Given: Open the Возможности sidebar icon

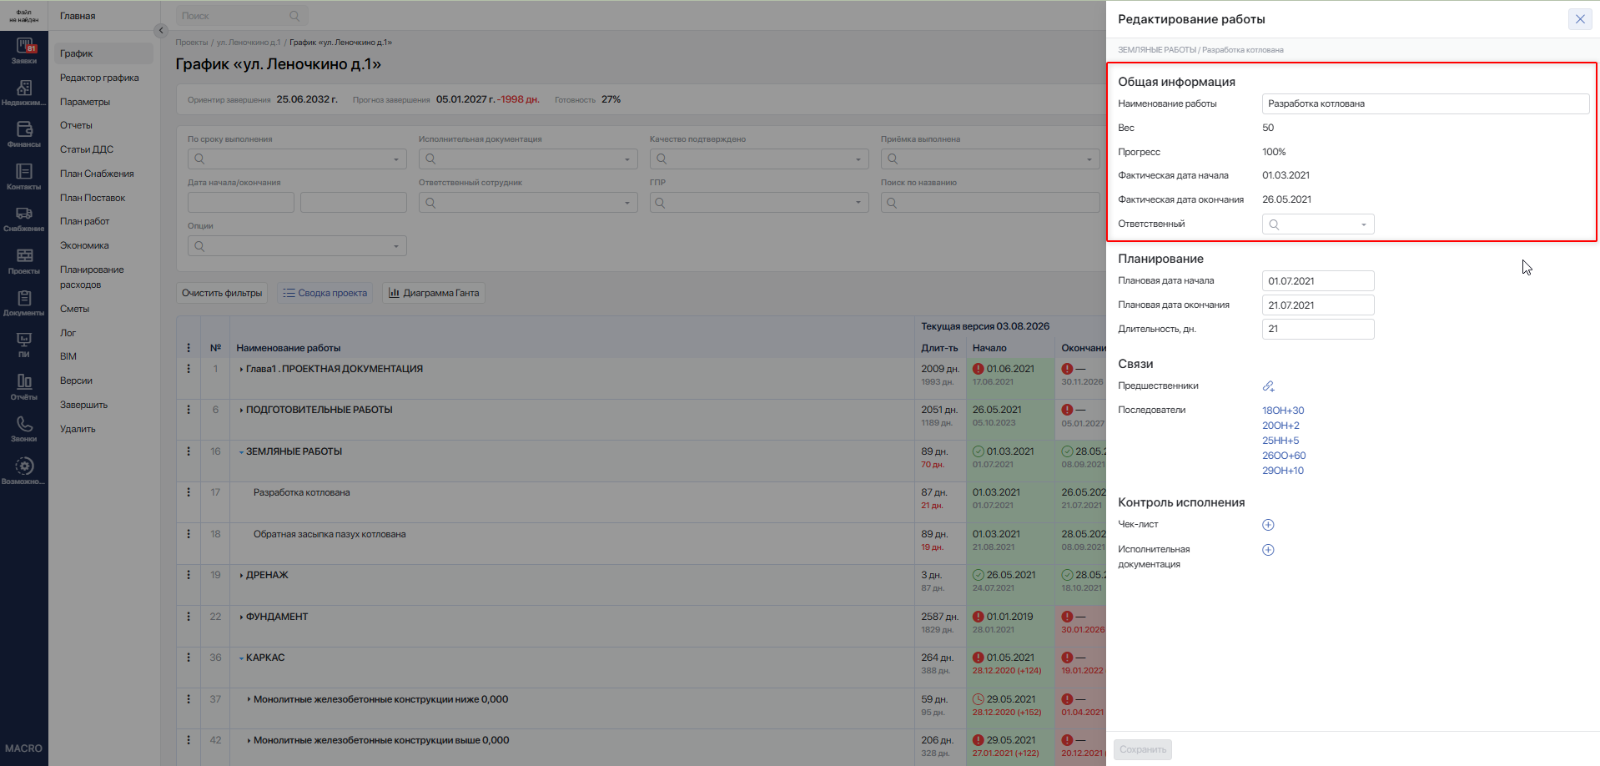Looking at the screenshot, I should 24,471.
